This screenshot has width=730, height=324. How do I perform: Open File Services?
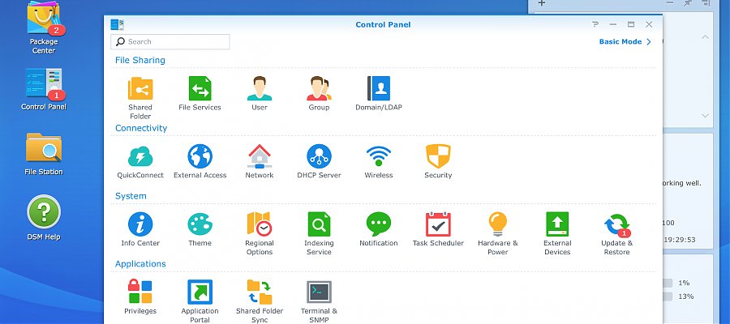tap(200, 88)
